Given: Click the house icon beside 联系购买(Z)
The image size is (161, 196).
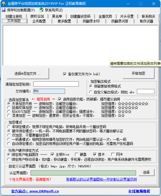Looking at the screenshot, I should pyautogui.click(x=42, y=10).
